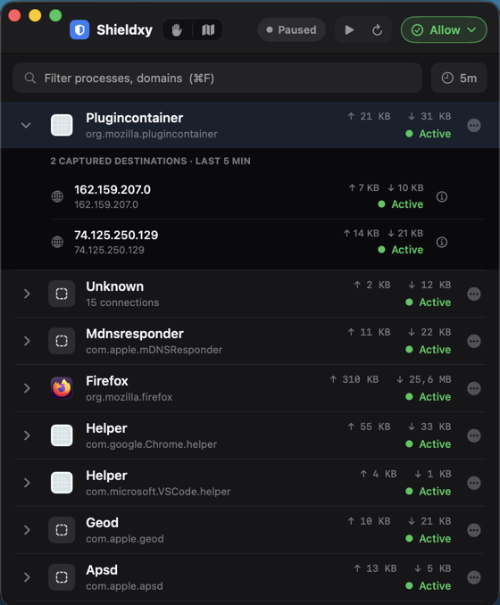Viewport: 500px width, 605px height.
Task: Open the 5m time range selector
Action: click(459, 78)
